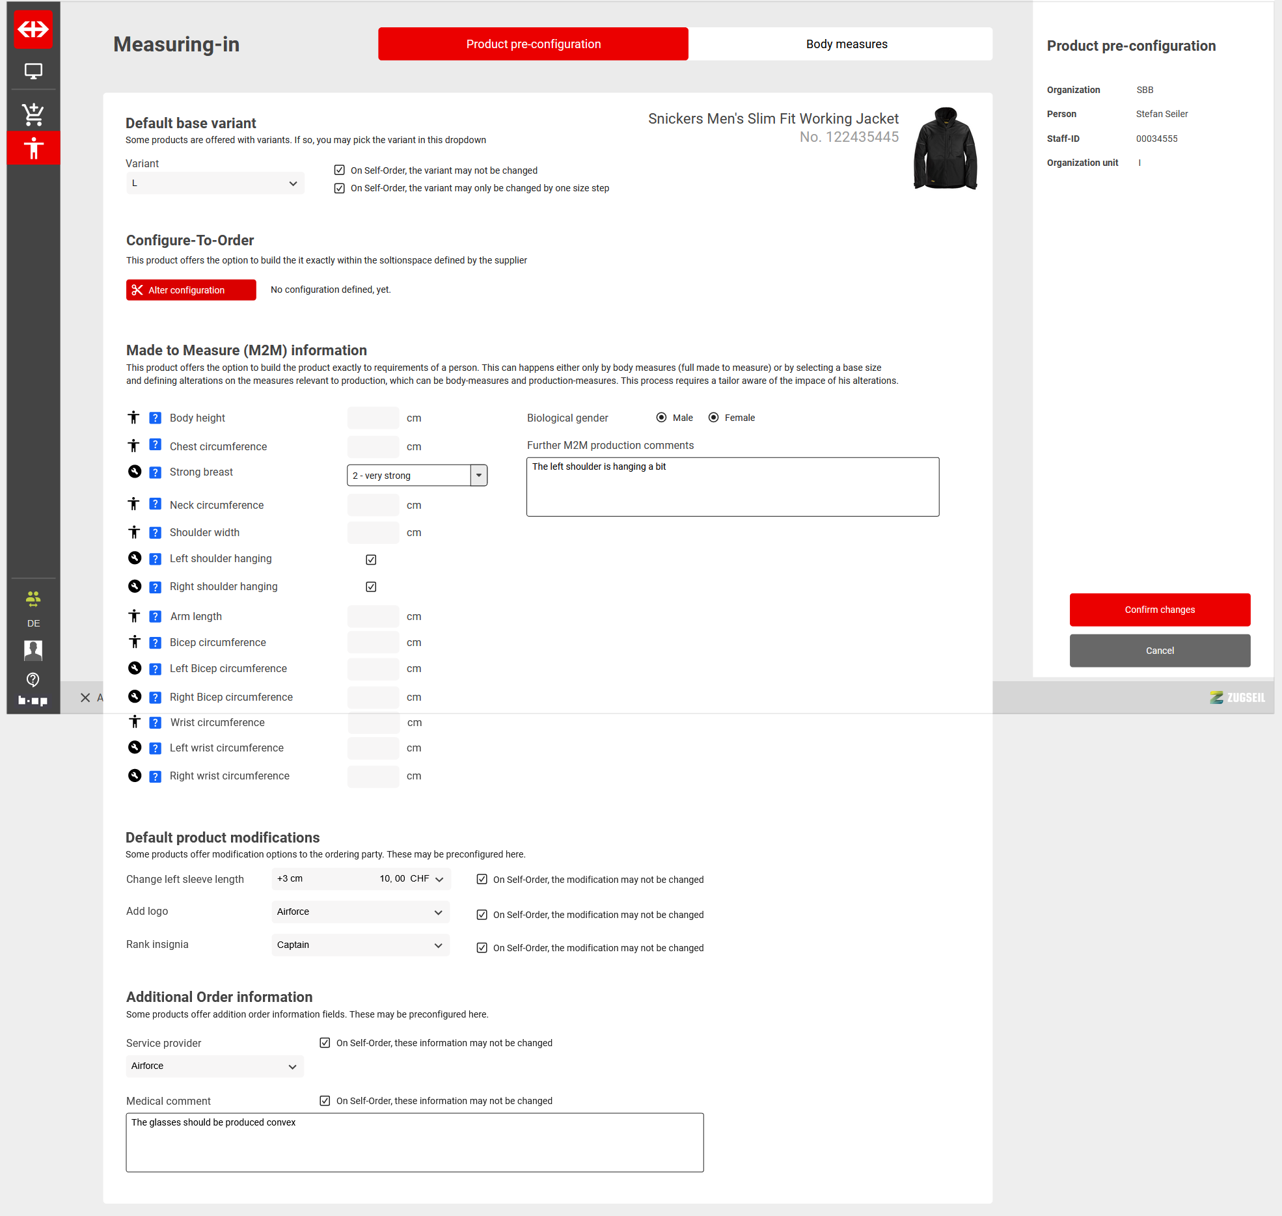Screen dimensions: 1282x1216
Task: Open the Variant size dropdown
Action: [x=215, y=183]
